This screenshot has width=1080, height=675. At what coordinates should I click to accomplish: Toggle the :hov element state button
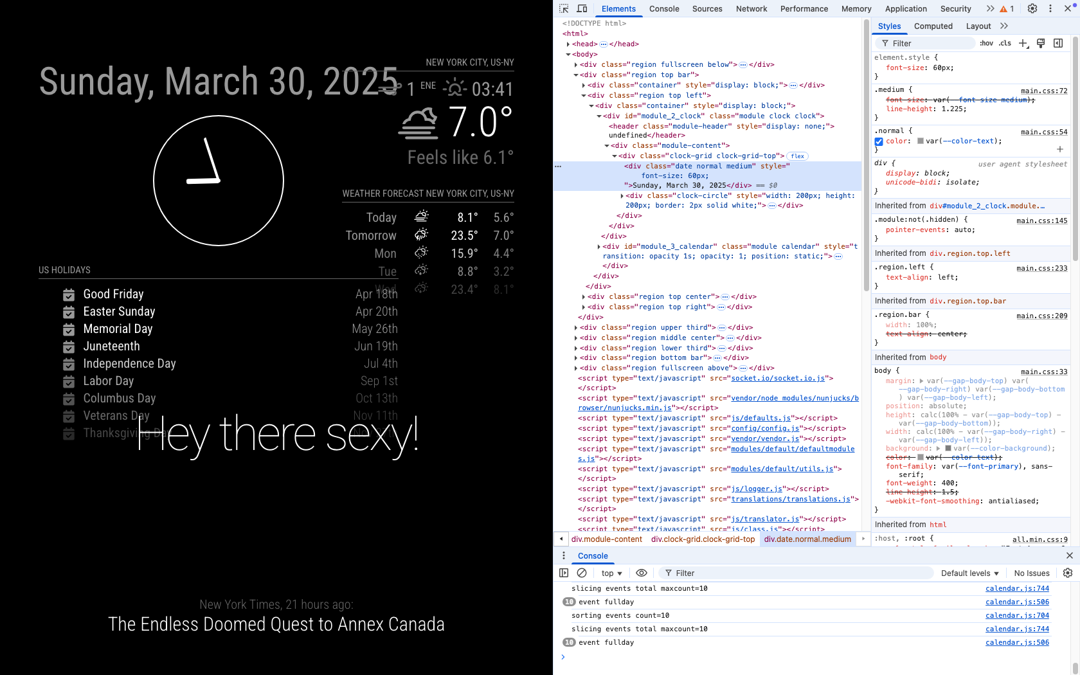pyautogui.click(x=986, y=43)
